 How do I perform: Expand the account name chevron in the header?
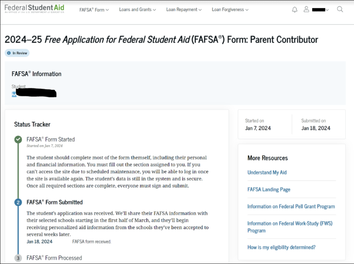pos(327,10)
